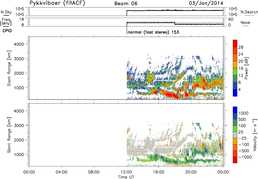Image resolution: width=258 pixels, height=179 pixels.
Task: Click the blue bottom of Power colorbar
Action: click(235, 93)
